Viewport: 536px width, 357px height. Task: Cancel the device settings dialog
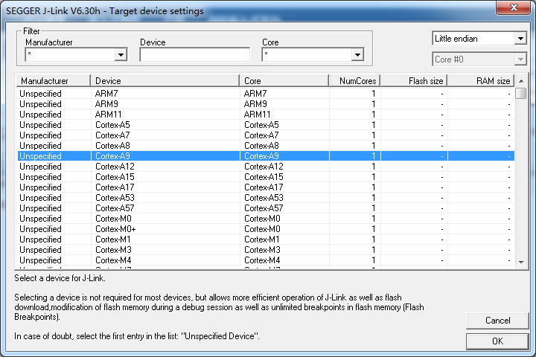[497, 321]
